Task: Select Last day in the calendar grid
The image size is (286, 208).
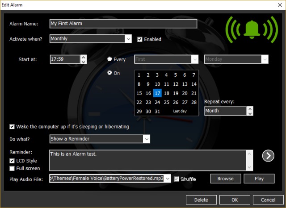Action: point(180,111)
